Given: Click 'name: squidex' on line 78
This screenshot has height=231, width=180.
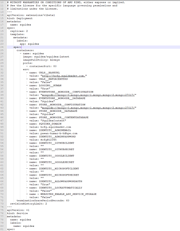Looking at the screenshot, I should [x=21, y=219].
